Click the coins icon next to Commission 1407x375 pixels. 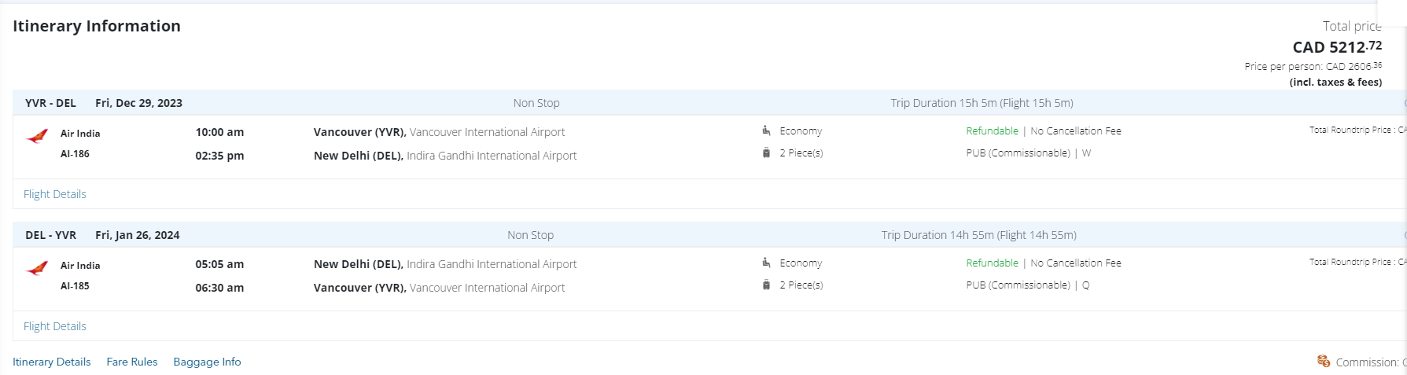click(x=1324, y=361)
